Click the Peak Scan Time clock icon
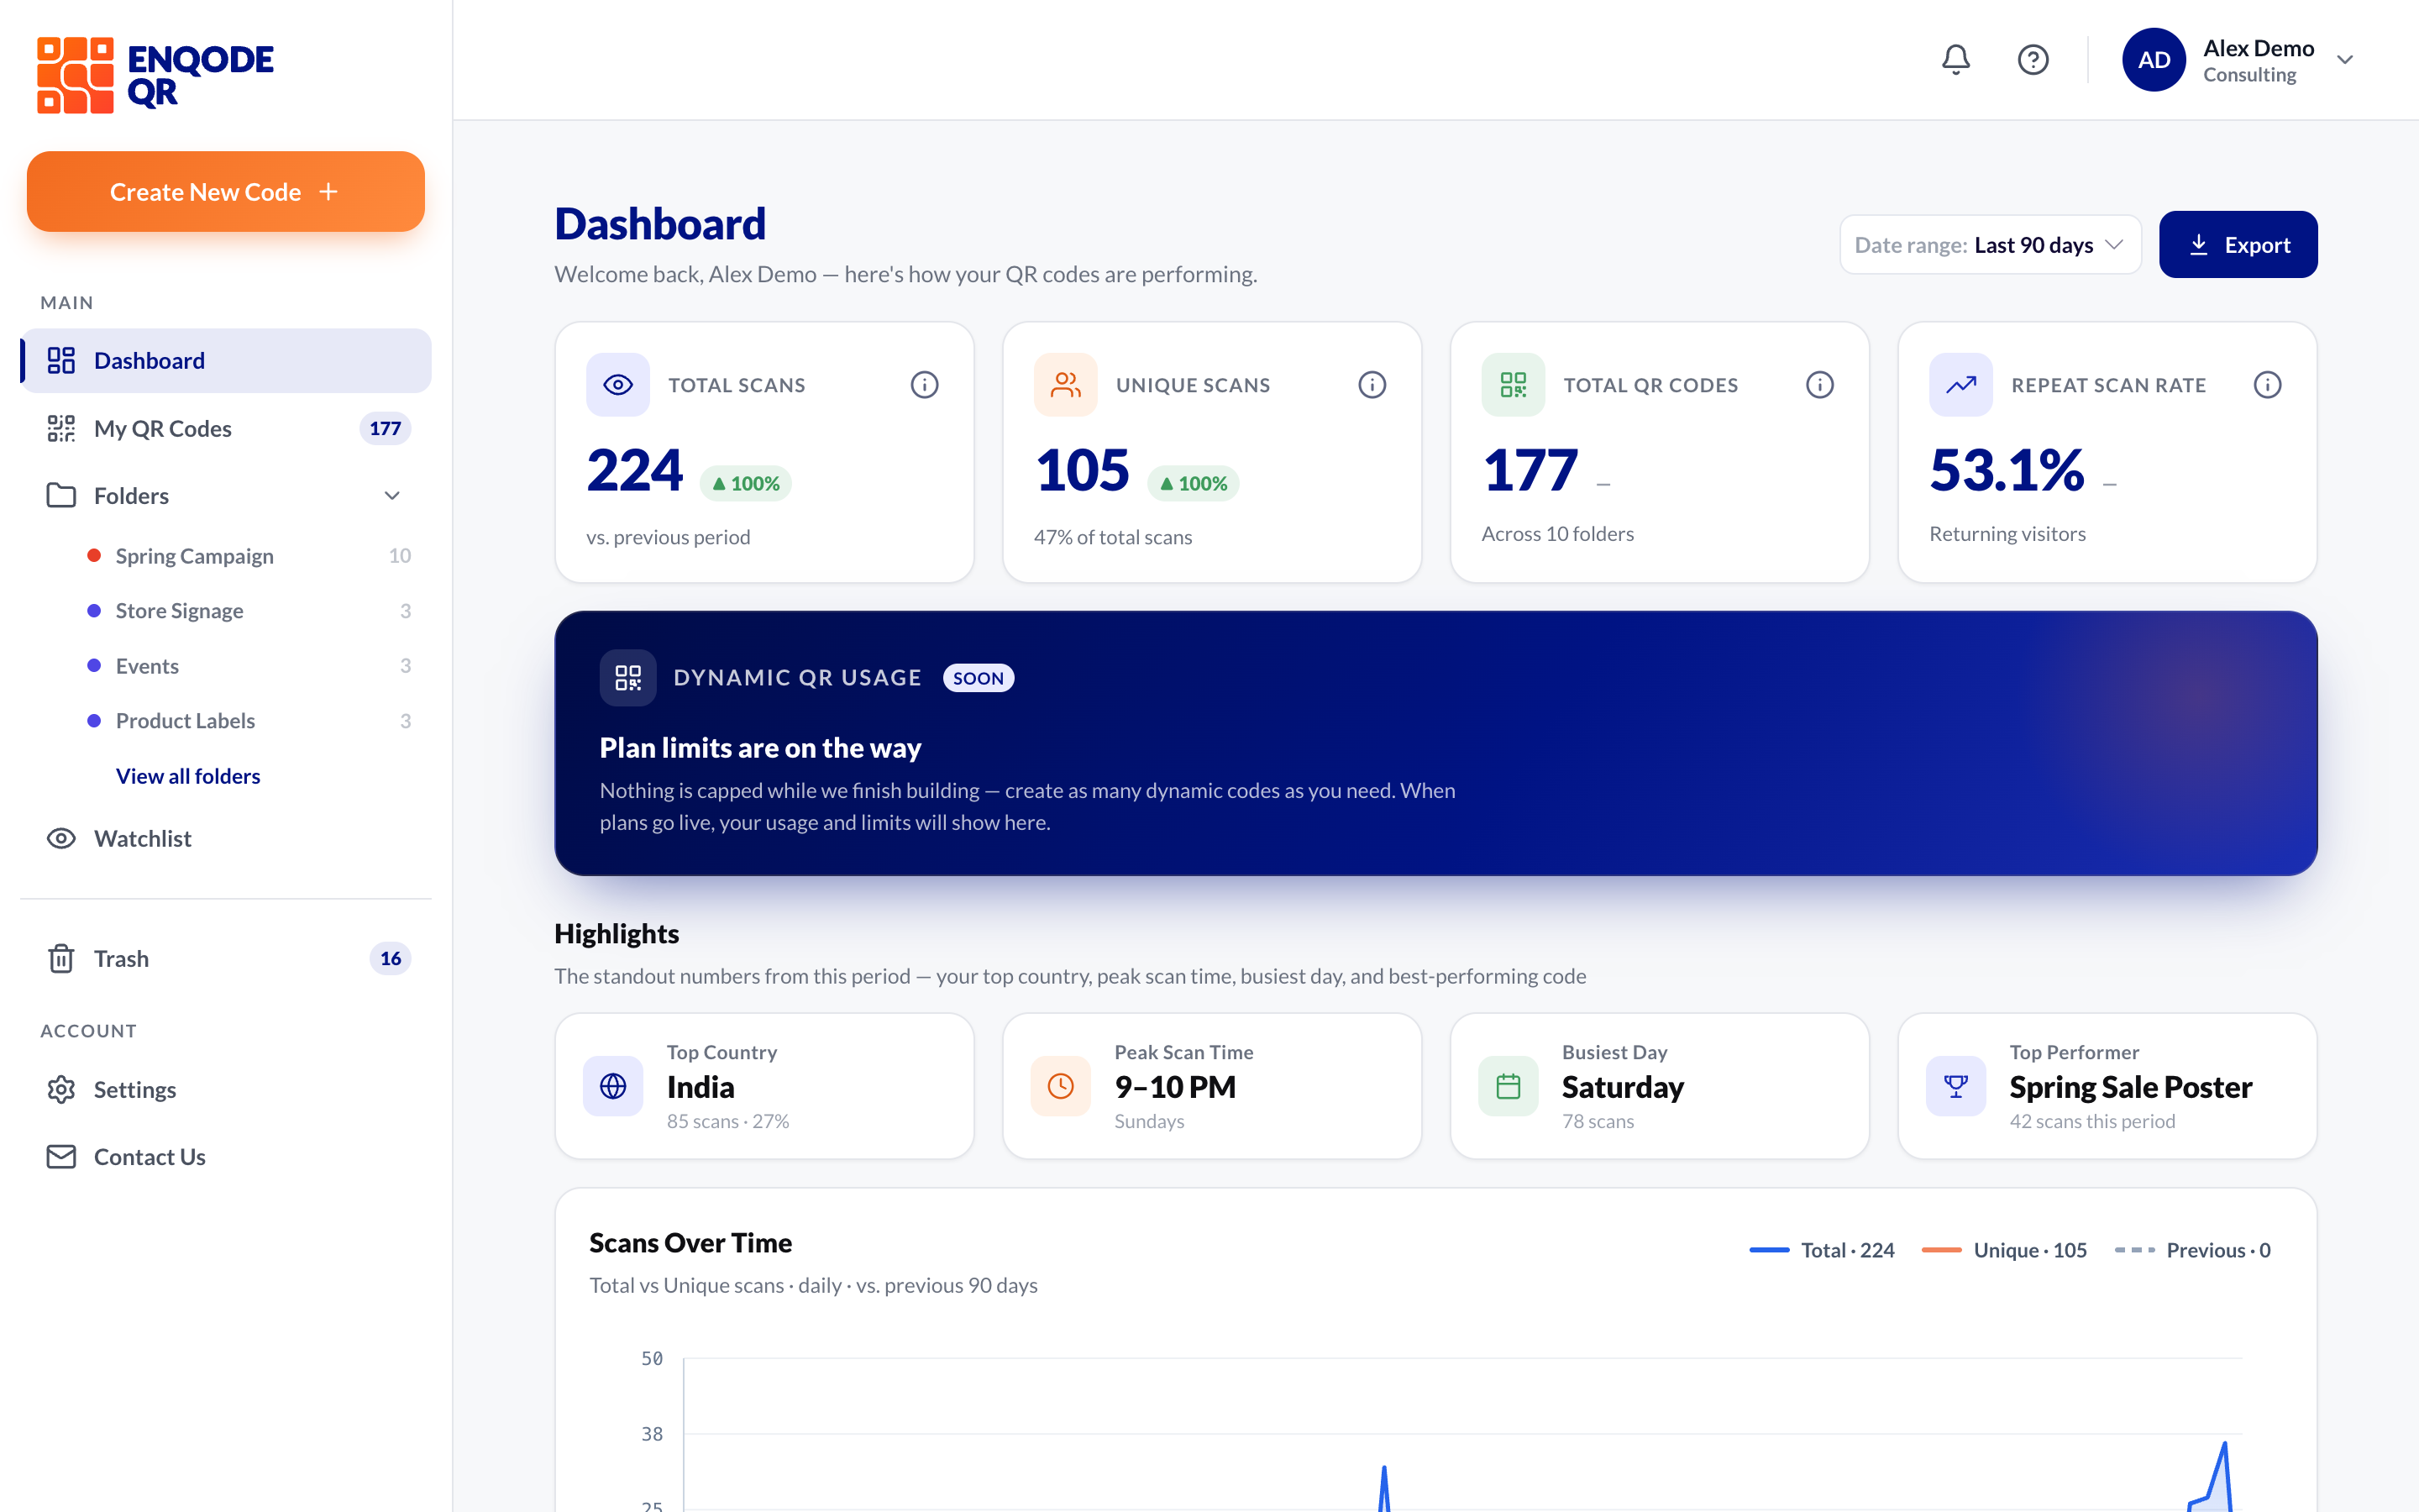The image size is (2419, 1512). (1061, 1086)
